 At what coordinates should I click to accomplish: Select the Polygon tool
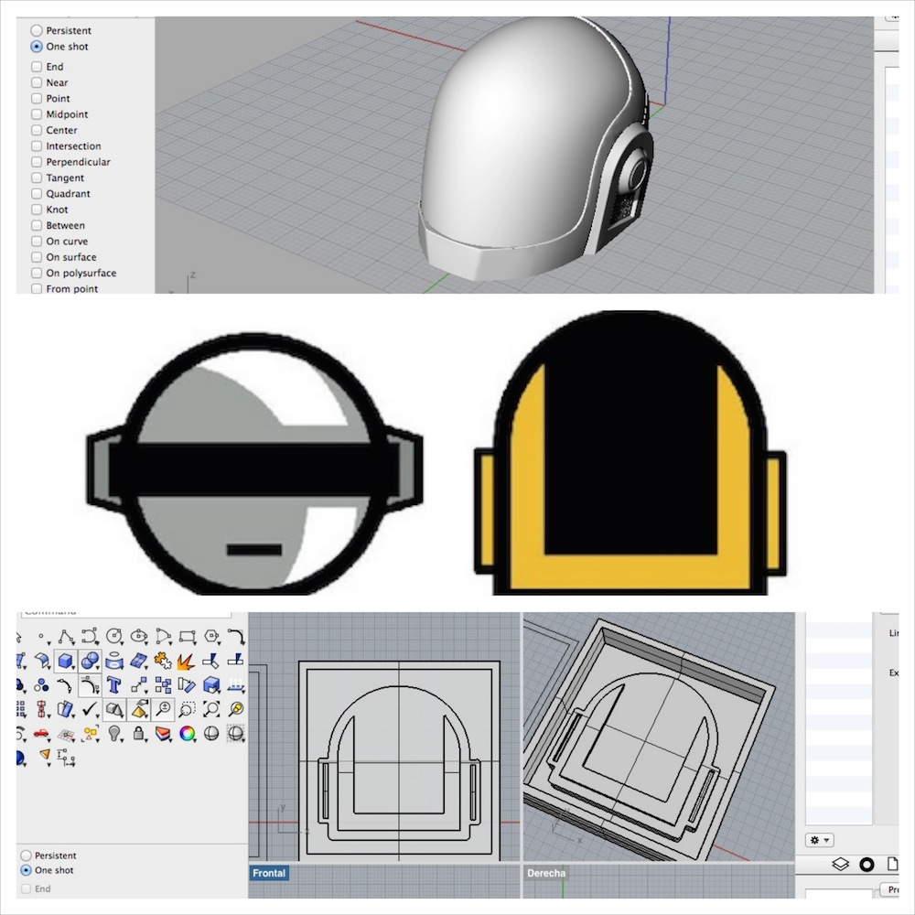click(212, 636)
